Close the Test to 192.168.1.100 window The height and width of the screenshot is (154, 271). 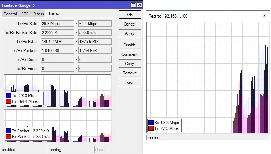coord(264,16)
